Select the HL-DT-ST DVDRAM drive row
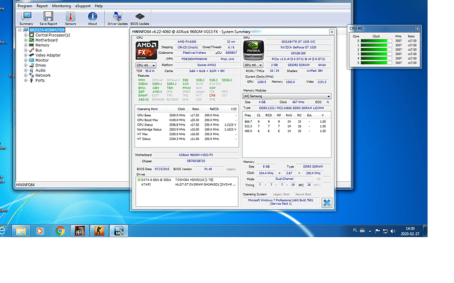The image size is (454, 283). click(187, 185)
